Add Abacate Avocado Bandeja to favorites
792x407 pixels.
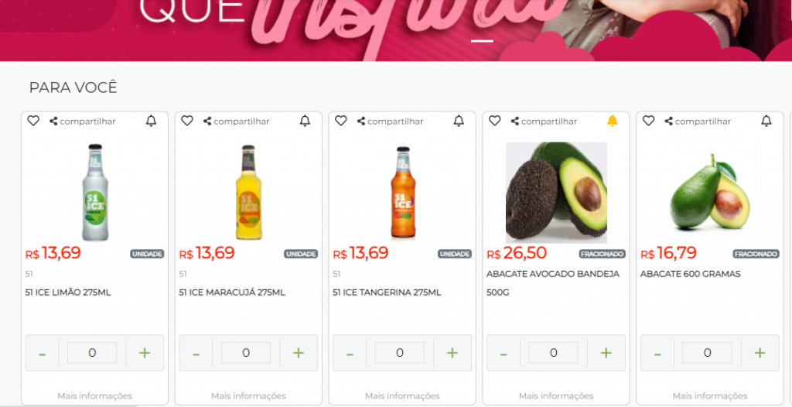495,121
